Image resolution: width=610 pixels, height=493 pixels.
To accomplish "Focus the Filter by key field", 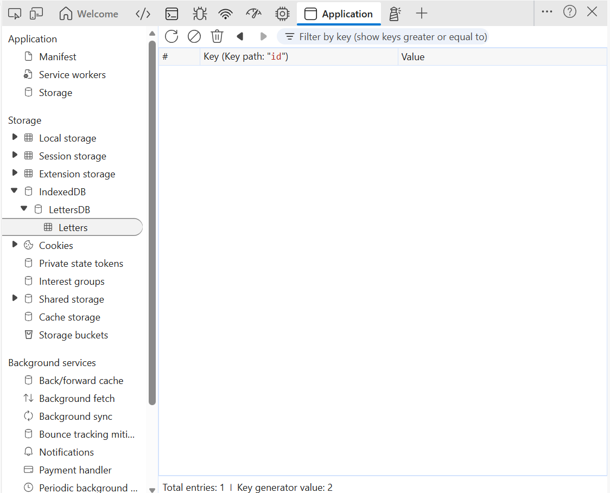I will 383,36.
